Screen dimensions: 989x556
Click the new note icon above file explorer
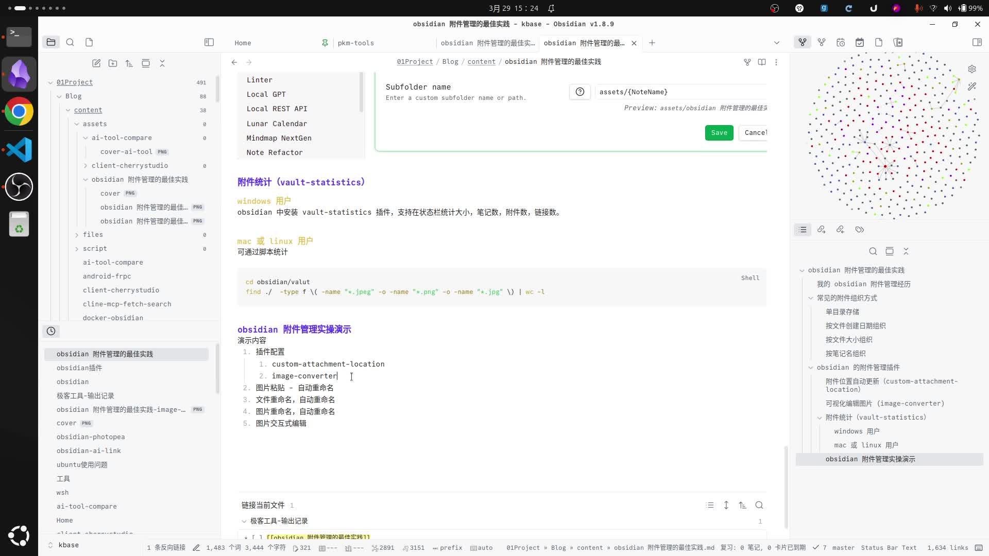[96, 63]
